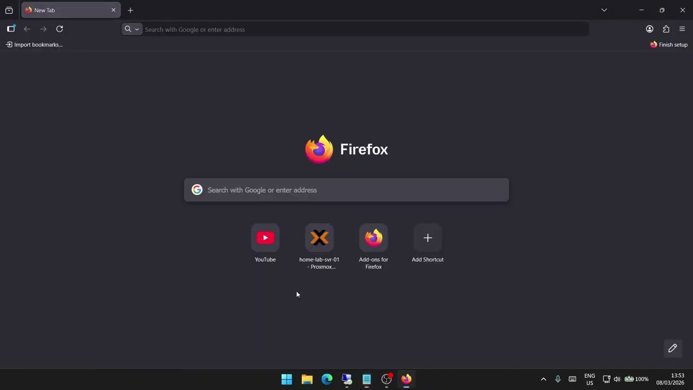This screenshot has height=390, width=693.
Task: Go forward one page
Action: [x=43, y=29]
